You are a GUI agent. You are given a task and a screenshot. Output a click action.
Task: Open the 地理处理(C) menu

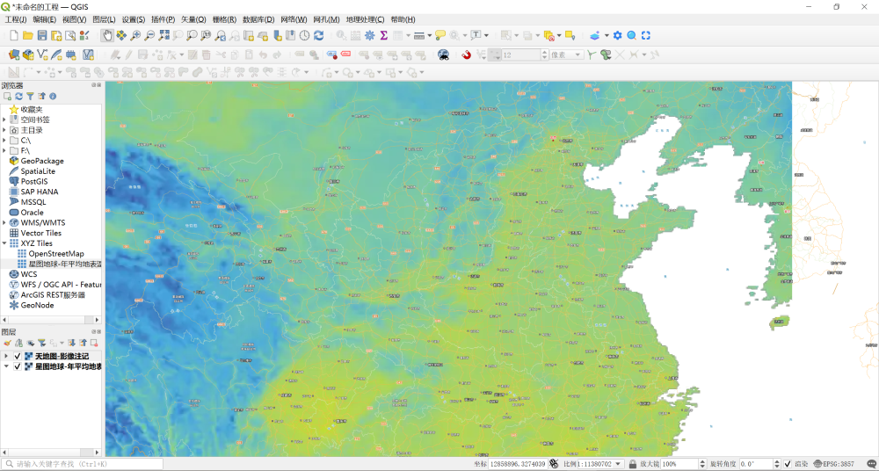[365, 19]
